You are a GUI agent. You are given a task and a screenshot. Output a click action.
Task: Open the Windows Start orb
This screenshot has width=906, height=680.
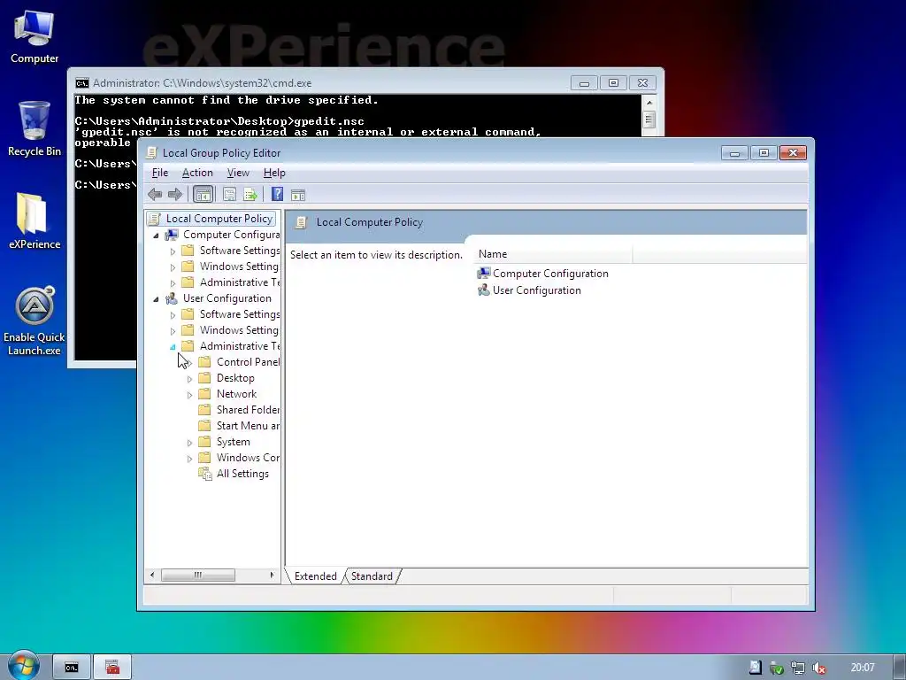click(x=23, y=666)
